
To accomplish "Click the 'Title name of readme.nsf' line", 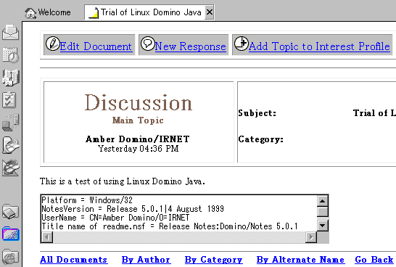I will pyautogui.click(x=170, y=226).
